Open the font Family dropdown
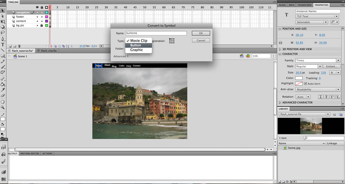 click(318, 60)
